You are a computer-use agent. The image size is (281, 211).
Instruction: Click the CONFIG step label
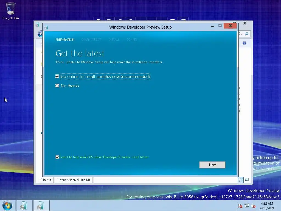[132, 40]
